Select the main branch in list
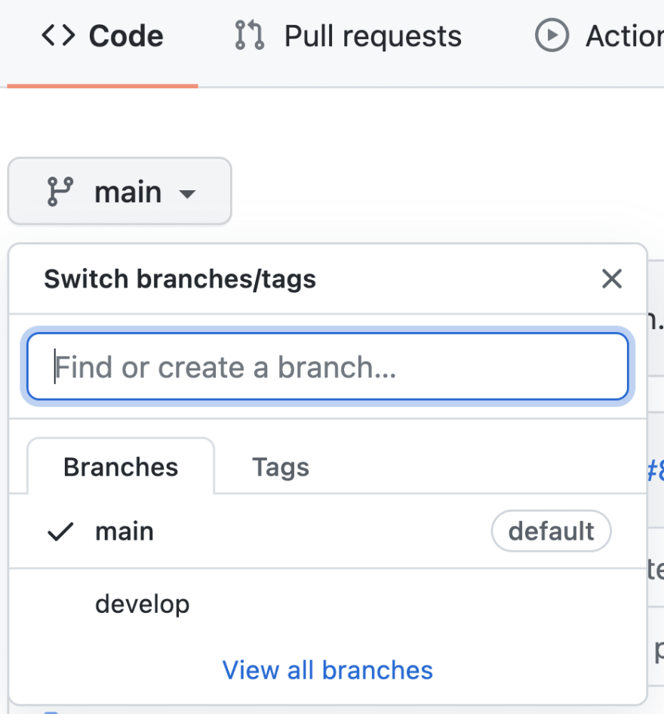664x714 pixels. pos(327,531)
